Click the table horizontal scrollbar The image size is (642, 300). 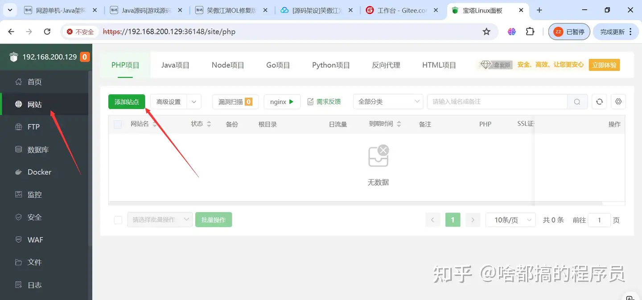tap(355, 203)
